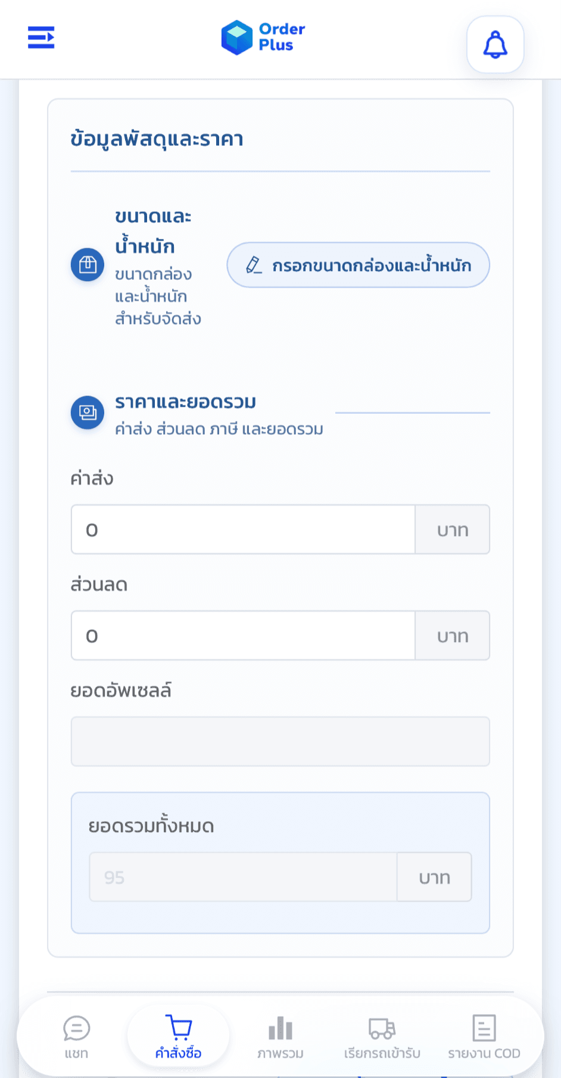
Task: Click the Order Plus logo
Action: (263, 37)
